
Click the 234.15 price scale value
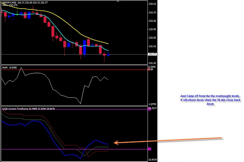click(153, 4)
